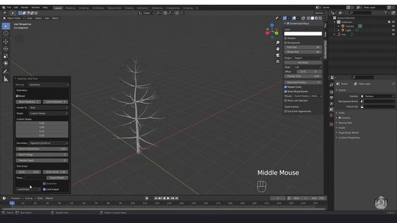Toggle the Limit Import checkbox
This screenshot has height=223, width=397.
point(44,190)
